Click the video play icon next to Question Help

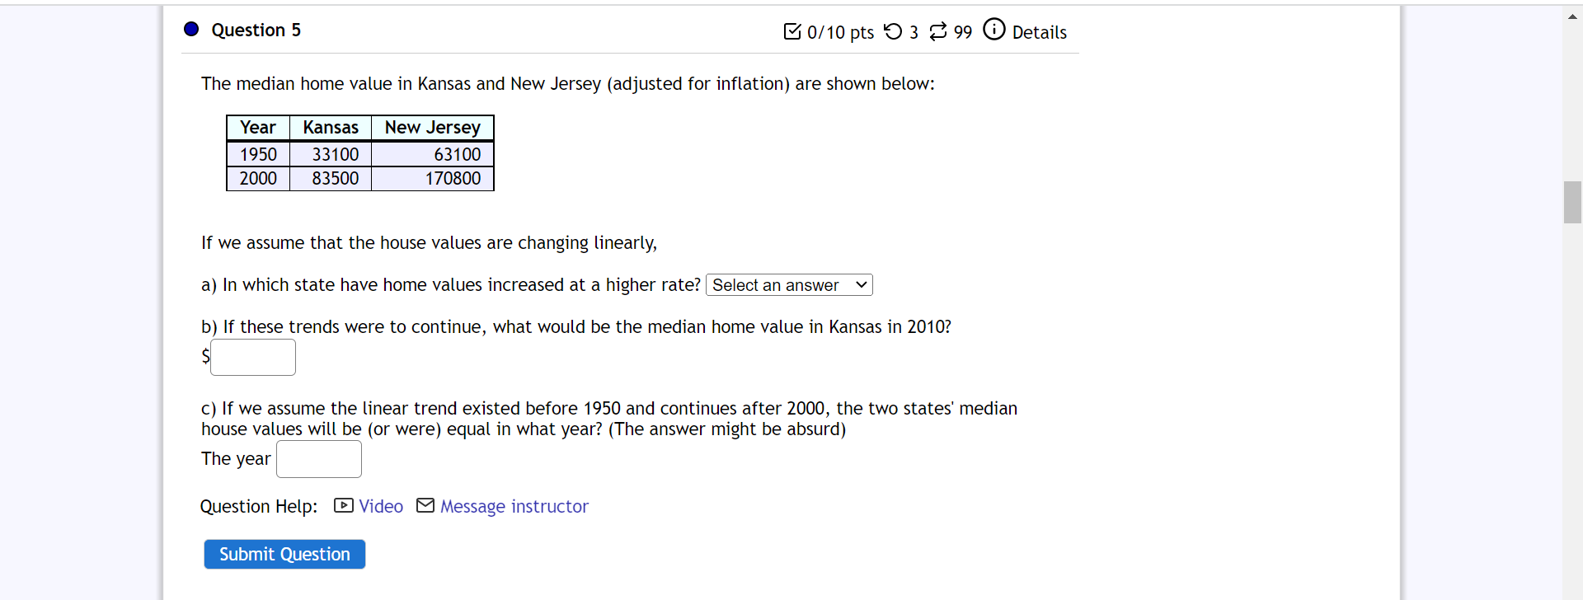point(342,505)
